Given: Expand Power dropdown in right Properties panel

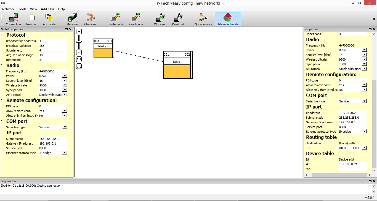Looking at the screenshot, I should pyautogui.click(x=364, y=50).
